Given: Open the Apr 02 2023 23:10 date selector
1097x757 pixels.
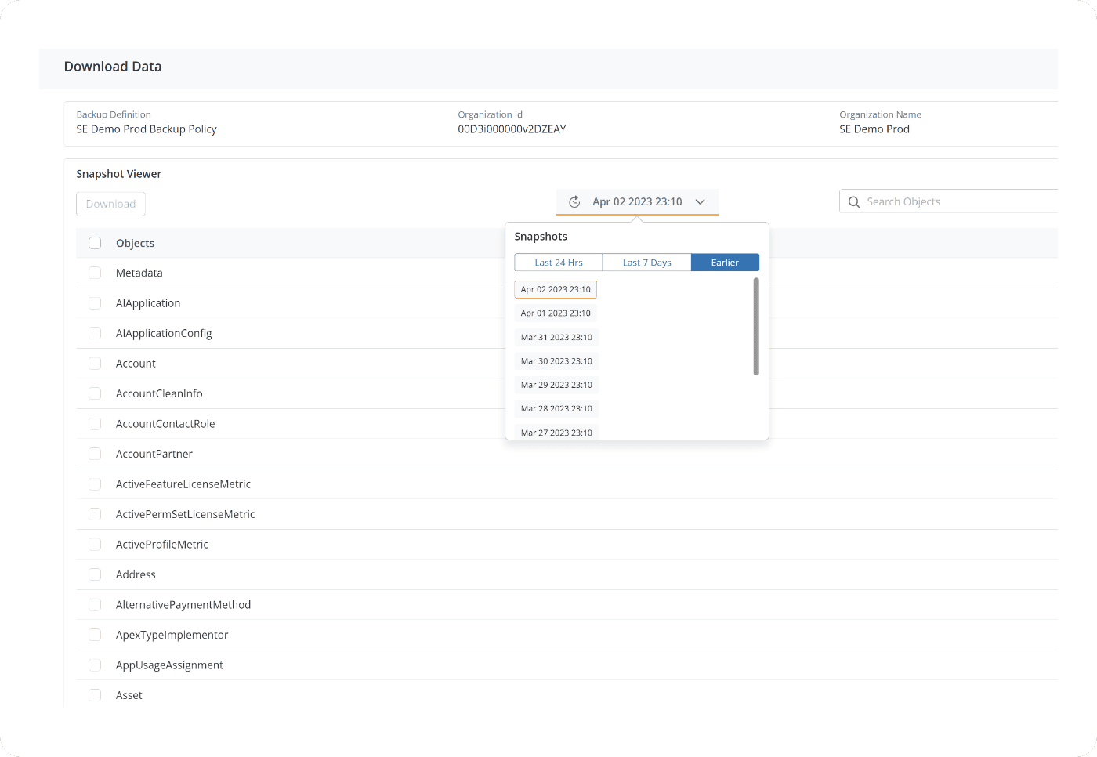Looking at the screenshot, I should (636, 202).
